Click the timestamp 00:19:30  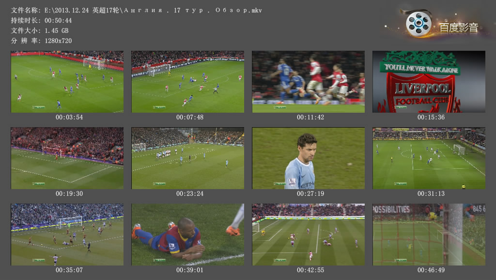tap(69, 193)
